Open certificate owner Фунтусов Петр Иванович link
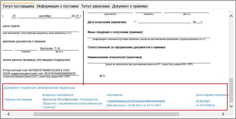Screen dimensions: 236x119 (x=61, y=99)
